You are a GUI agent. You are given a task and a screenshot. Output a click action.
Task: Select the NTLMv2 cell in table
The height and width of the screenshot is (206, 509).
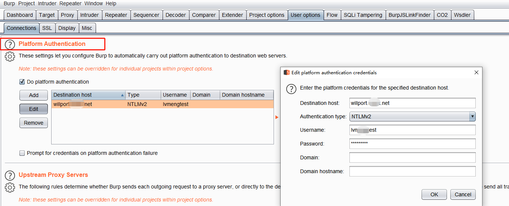[143, 104]
